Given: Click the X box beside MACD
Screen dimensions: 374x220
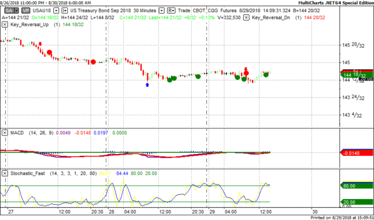Looking at the screenshot, I should [5, 133].
